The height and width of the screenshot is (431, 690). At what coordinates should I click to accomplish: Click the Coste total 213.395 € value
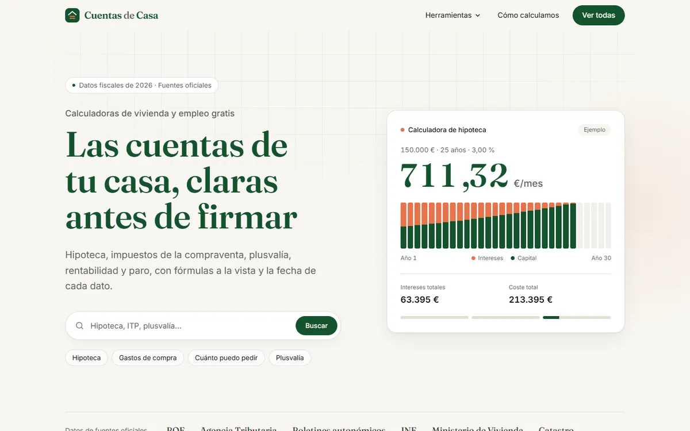point(531,299)
